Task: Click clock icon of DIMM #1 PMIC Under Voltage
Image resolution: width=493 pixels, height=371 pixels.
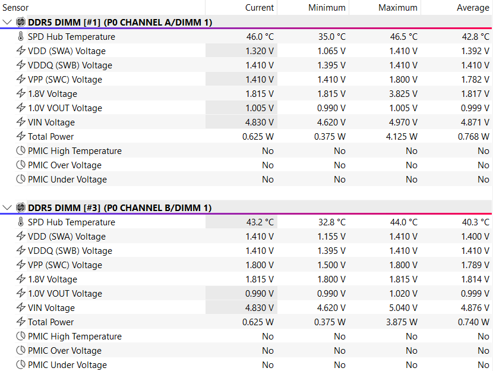Action: click(x=21, y=179)
